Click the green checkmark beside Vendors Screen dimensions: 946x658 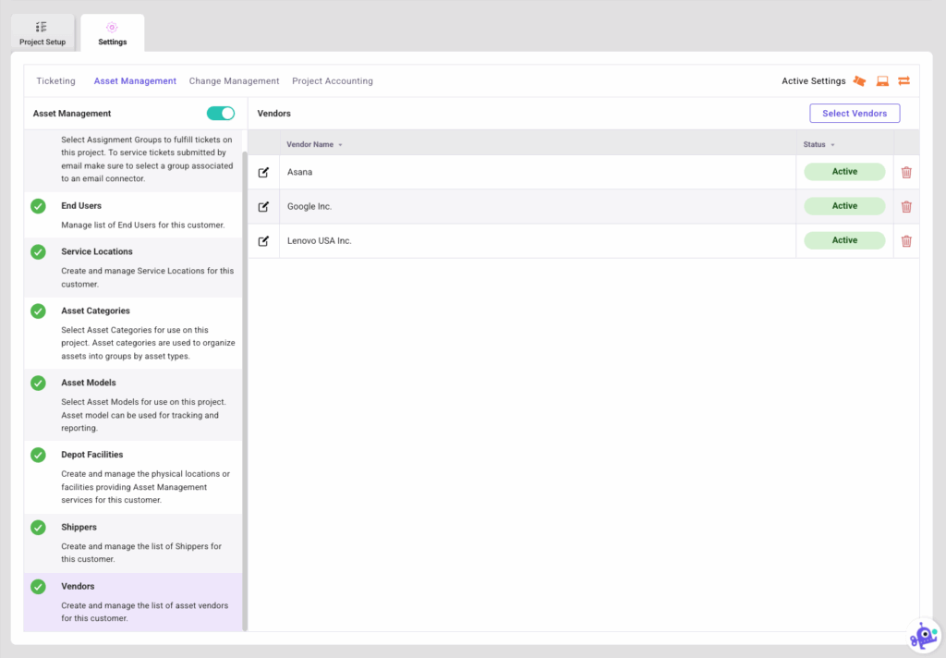click(38, 586)
